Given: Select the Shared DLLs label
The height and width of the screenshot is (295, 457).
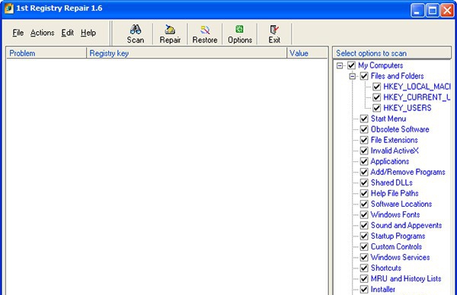Looking at the screenshot, I should pyautogui.click(x=391, y=182).
